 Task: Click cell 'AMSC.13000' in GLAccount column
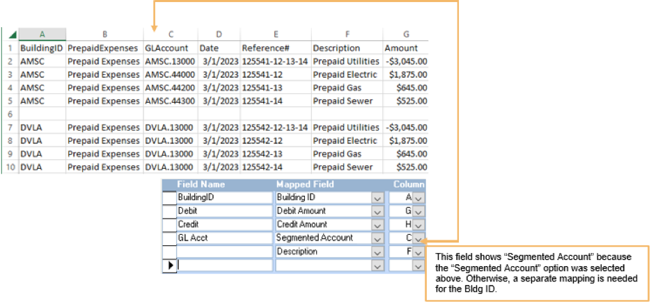click(x=171, y=61)
